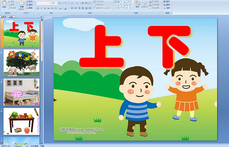Select the Arrow line shape tool

124,2
